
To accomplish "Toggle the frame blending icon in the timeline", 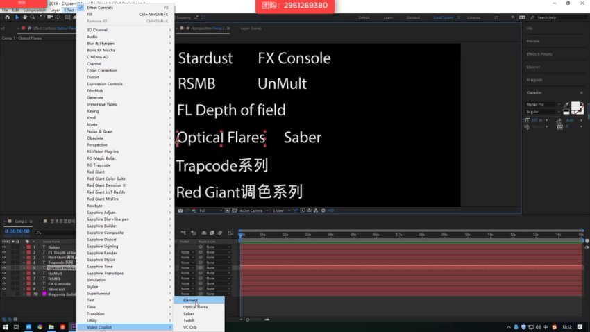I will pyautogui.click(x=212, y=233).
